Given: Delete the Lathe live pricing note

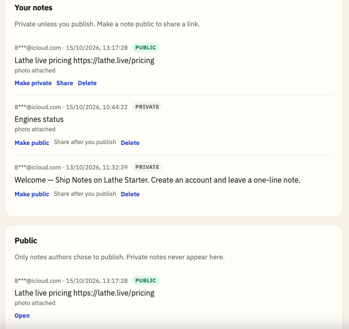Looking at the screenshot, I should (87, 83).
